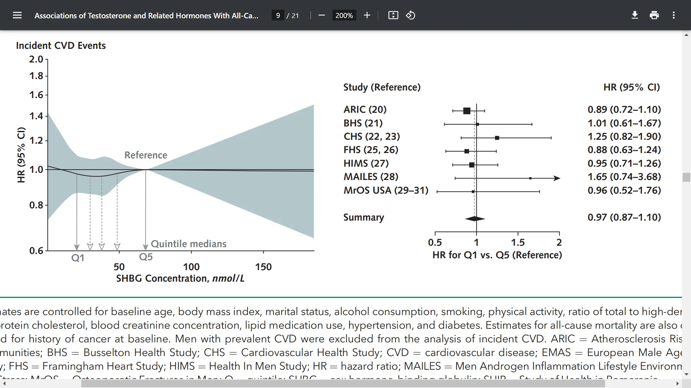691x388 pixels.
Task: Click the document title in toolbar
Action: pyautogui.click(x=146, y=15)
